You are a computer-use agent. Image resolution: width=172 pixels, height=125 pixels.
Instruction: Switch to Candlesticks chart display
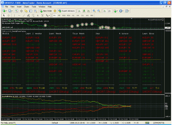(84, 11)
